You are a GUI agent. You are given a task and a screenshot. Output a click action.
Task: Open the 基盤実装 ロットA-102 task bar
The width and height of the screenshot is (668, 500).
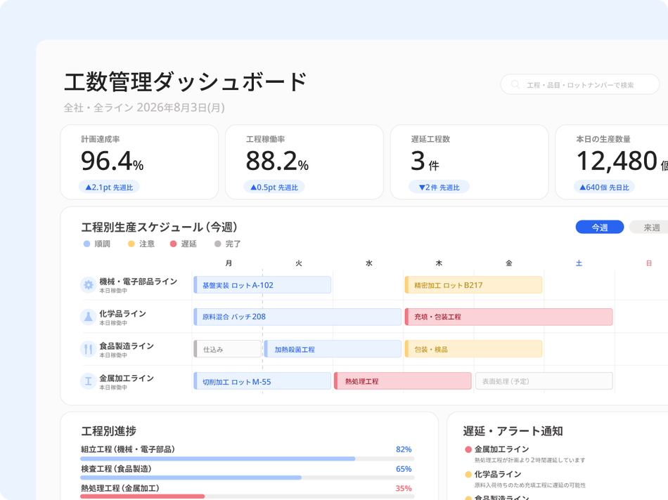pyautogui.click(x=262, y=284)
